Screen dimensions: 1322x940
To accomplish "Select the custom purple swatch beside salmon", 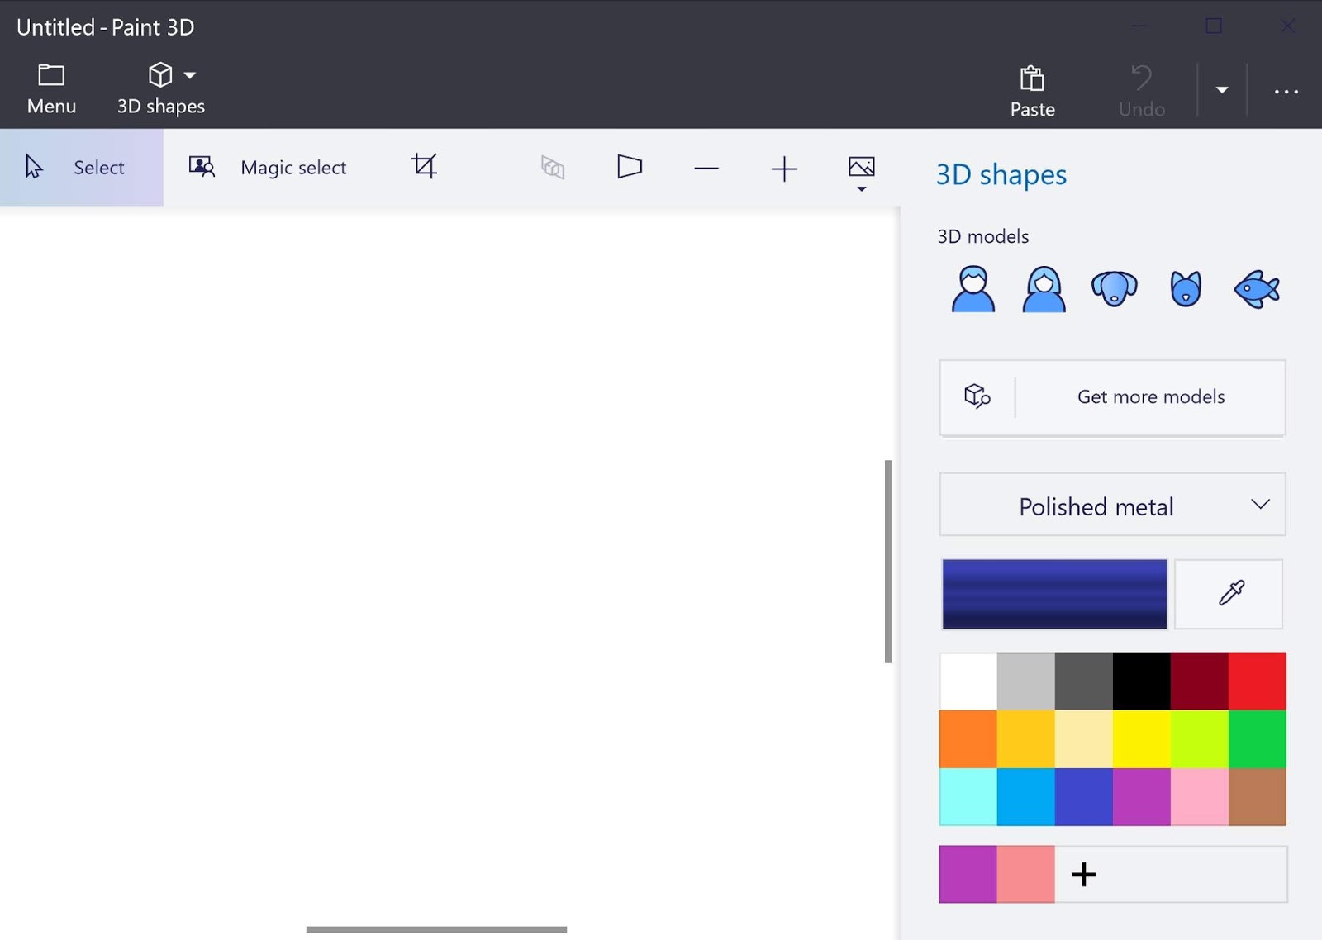I will click(968, 874).
